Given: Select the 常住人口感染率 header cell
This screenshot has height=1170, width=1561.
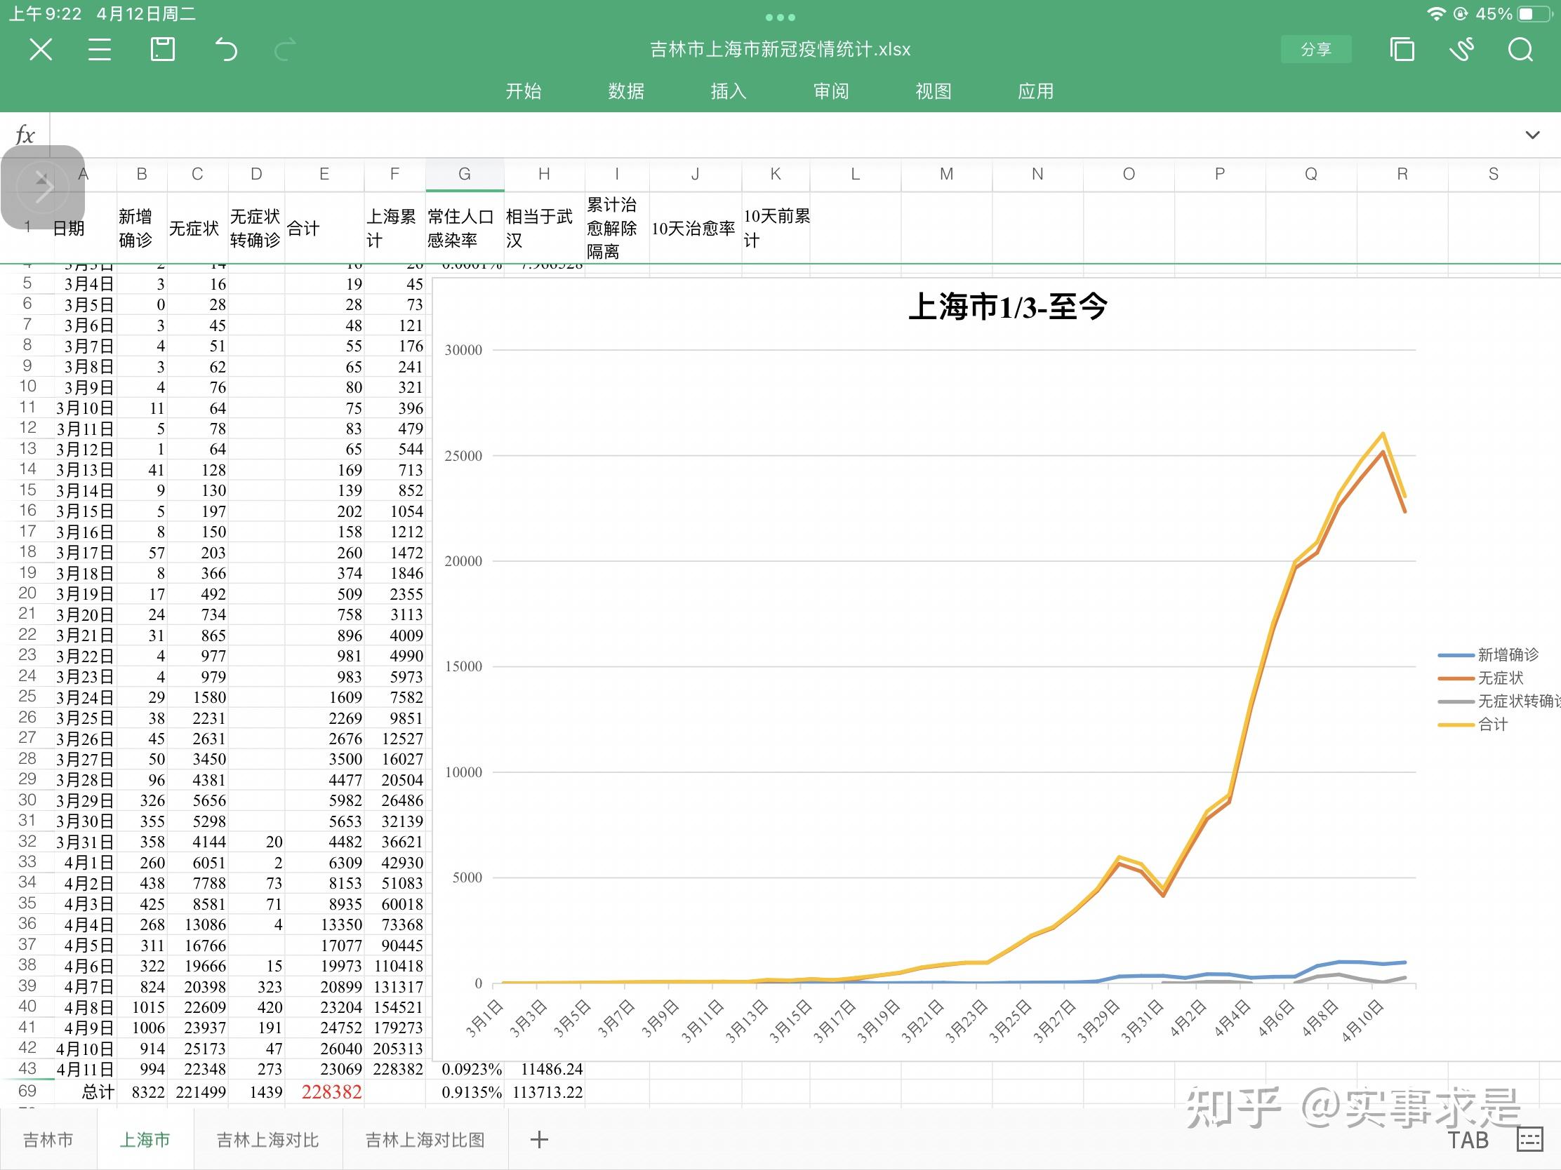Looking at the screenshot, I should (x=465, y=228).
